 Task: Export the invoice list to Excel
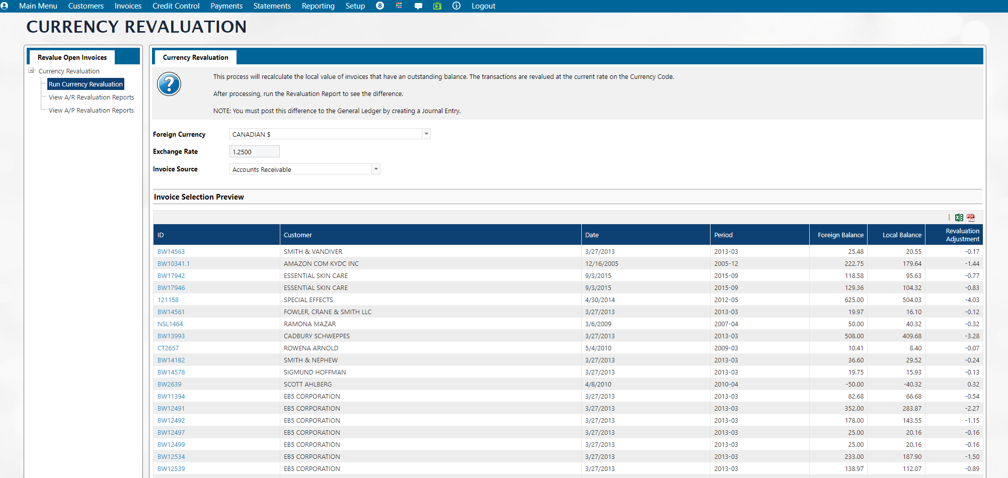pos(959,218)
